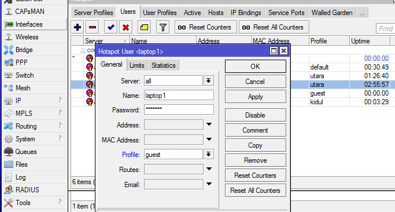Open the Filter funnel icon
The width and height of the screenshot is (395, 212).
point(163,27)
